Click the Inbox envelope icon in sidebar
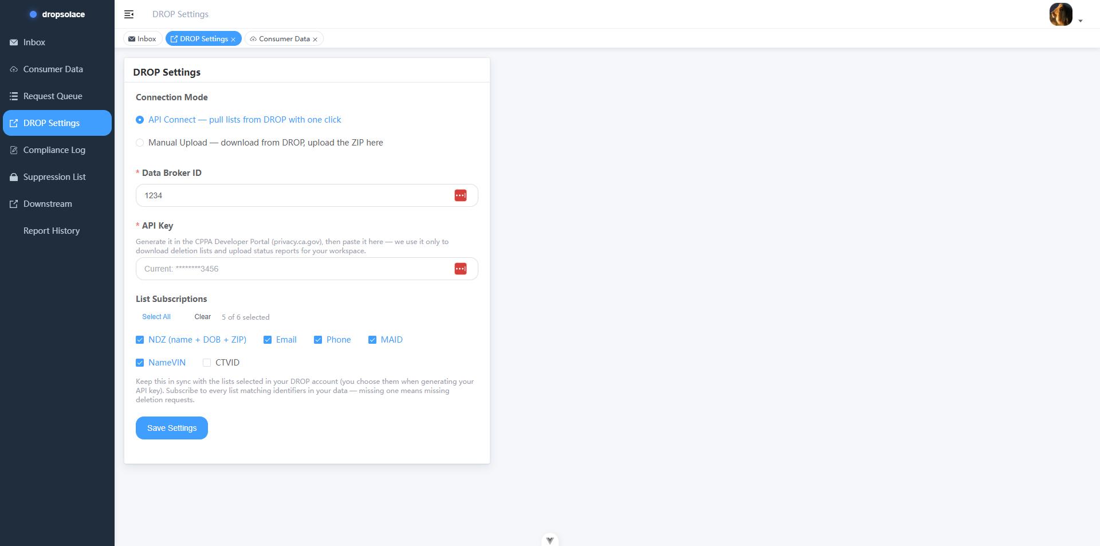The height and width of the screenshot is (546, 1100). pos(14,42)
